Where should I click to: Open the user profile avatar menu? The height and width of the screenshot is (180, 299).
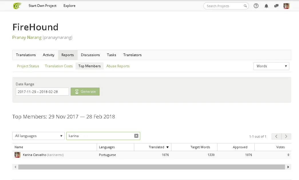pos(286,6)
